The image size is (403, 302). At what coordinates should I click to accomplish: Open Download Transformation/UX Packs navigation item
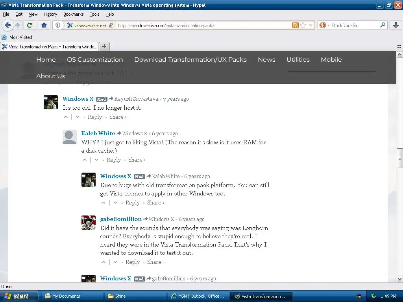point(190,60)
